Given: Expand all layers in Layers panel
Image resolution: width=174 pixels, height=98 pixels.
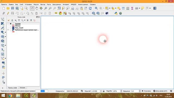Looking at the screenshot, I should click(x=27, y=20).
